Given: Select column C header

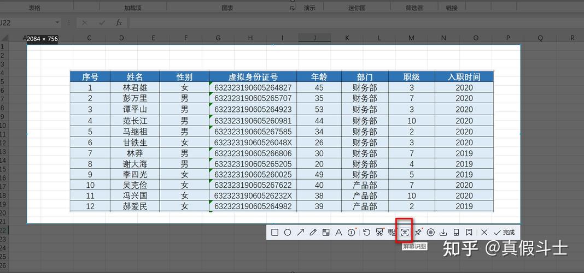Looking at the screenshot, I should (x=89, y=38).
